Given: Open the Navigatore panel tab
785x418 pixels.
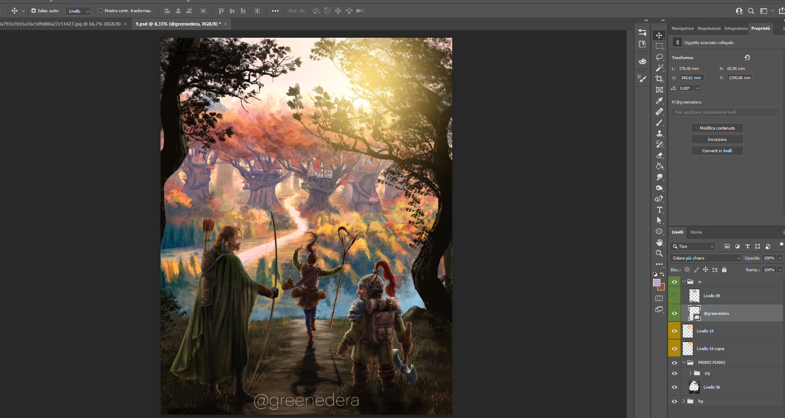Looking at the screenshot, I should 682,29.
